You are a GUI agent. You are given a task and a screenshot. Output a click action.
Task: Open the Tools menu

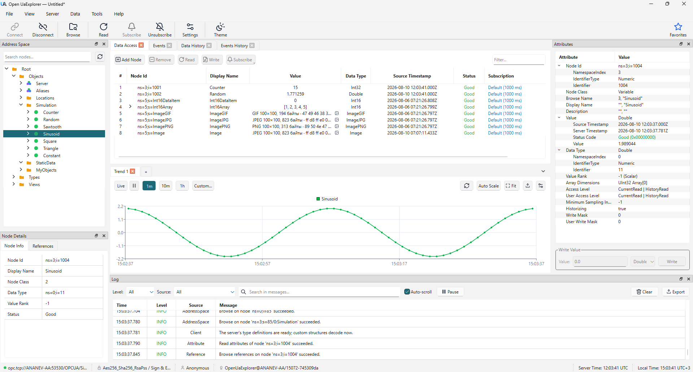click(x=97, y=14)
